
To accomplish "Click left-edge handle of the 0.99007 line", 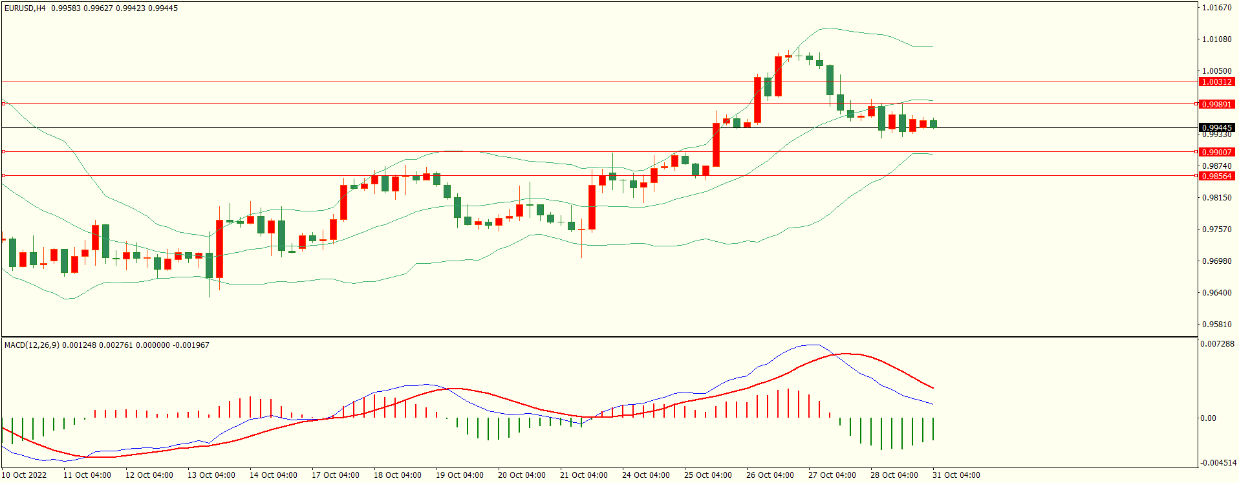I will tap(3, 152).
